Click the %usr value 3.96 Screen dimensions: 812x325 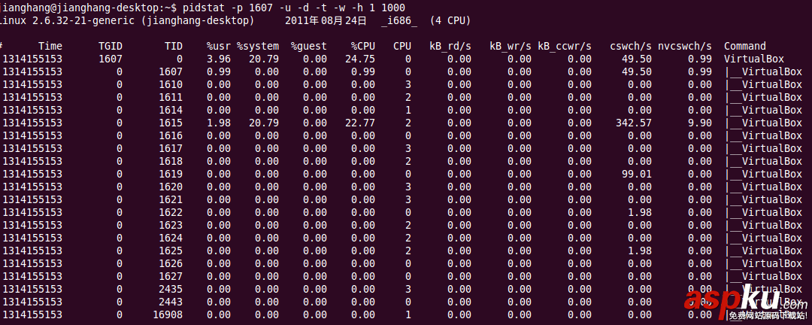coord(219,59)
